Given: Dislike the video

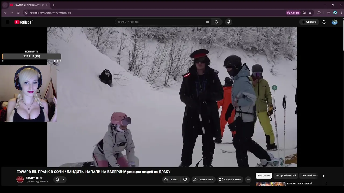Looking at the screenshot, I should [x=185, y=180].
